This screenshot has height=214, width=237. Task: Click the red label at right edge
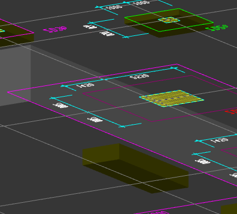coord(231,112)
